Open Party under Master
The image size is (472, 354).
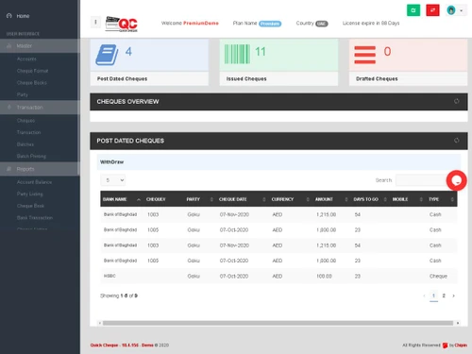pos(23,94)
